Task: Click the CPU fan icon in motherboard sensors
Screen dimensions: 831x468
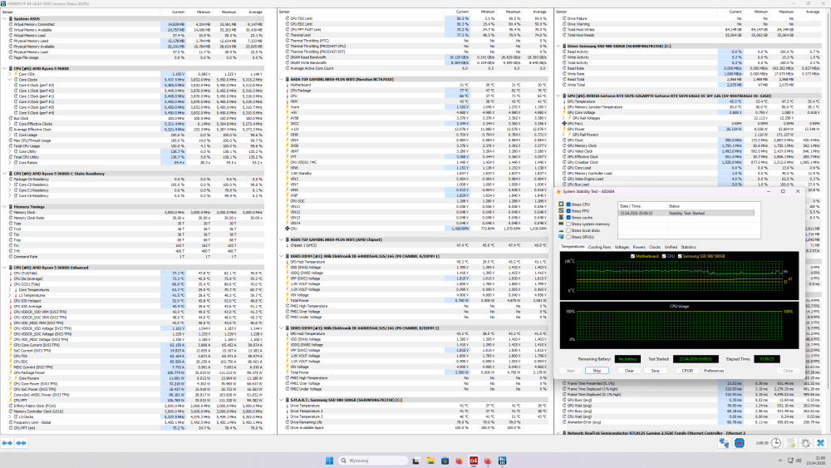Action: [x=288, y=229]
